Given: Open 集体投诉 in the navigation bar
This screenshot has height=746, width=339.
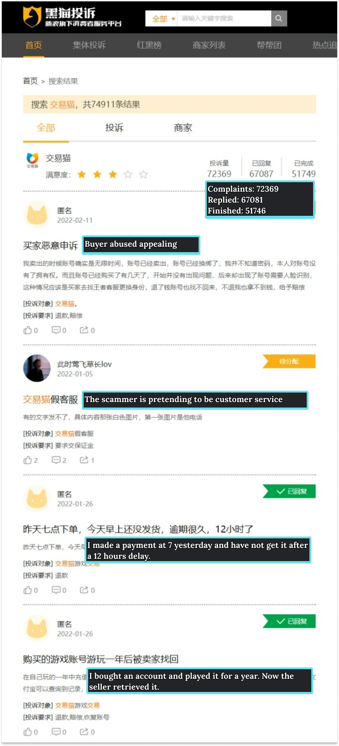Looking at the screenshot, I should click(x=89, y=45).
